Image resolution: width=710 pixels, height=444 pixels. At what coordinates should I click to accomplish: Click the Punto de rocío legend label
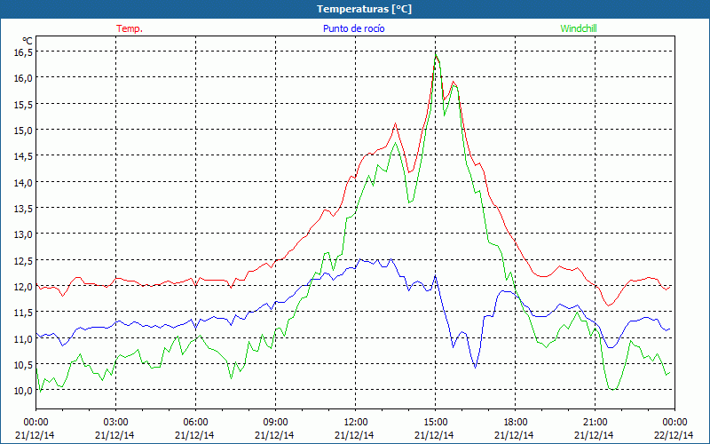pos(353,28)
